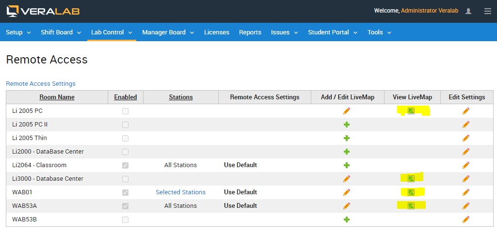The height and width of the screenshot is (235, 497).
Task: Expand the Issues menu
Action: [284, 32]
